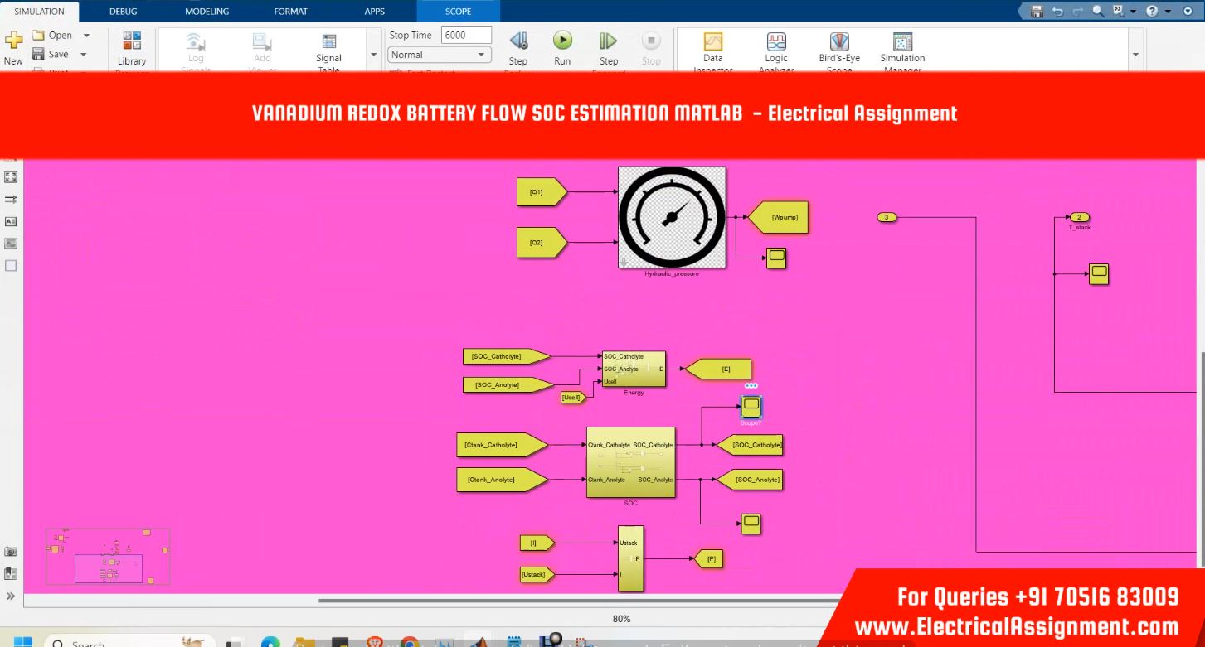Click the Stop Time input field
This screenshot has width=1205, height=647.
tap(466, 36)
